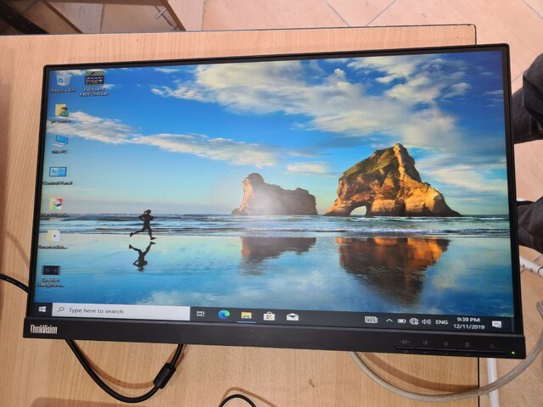Image resolution: width=543 pixels, height=407 pixels.
Task: Open the touch keyboard tray icon
Action: coord(371,320)
